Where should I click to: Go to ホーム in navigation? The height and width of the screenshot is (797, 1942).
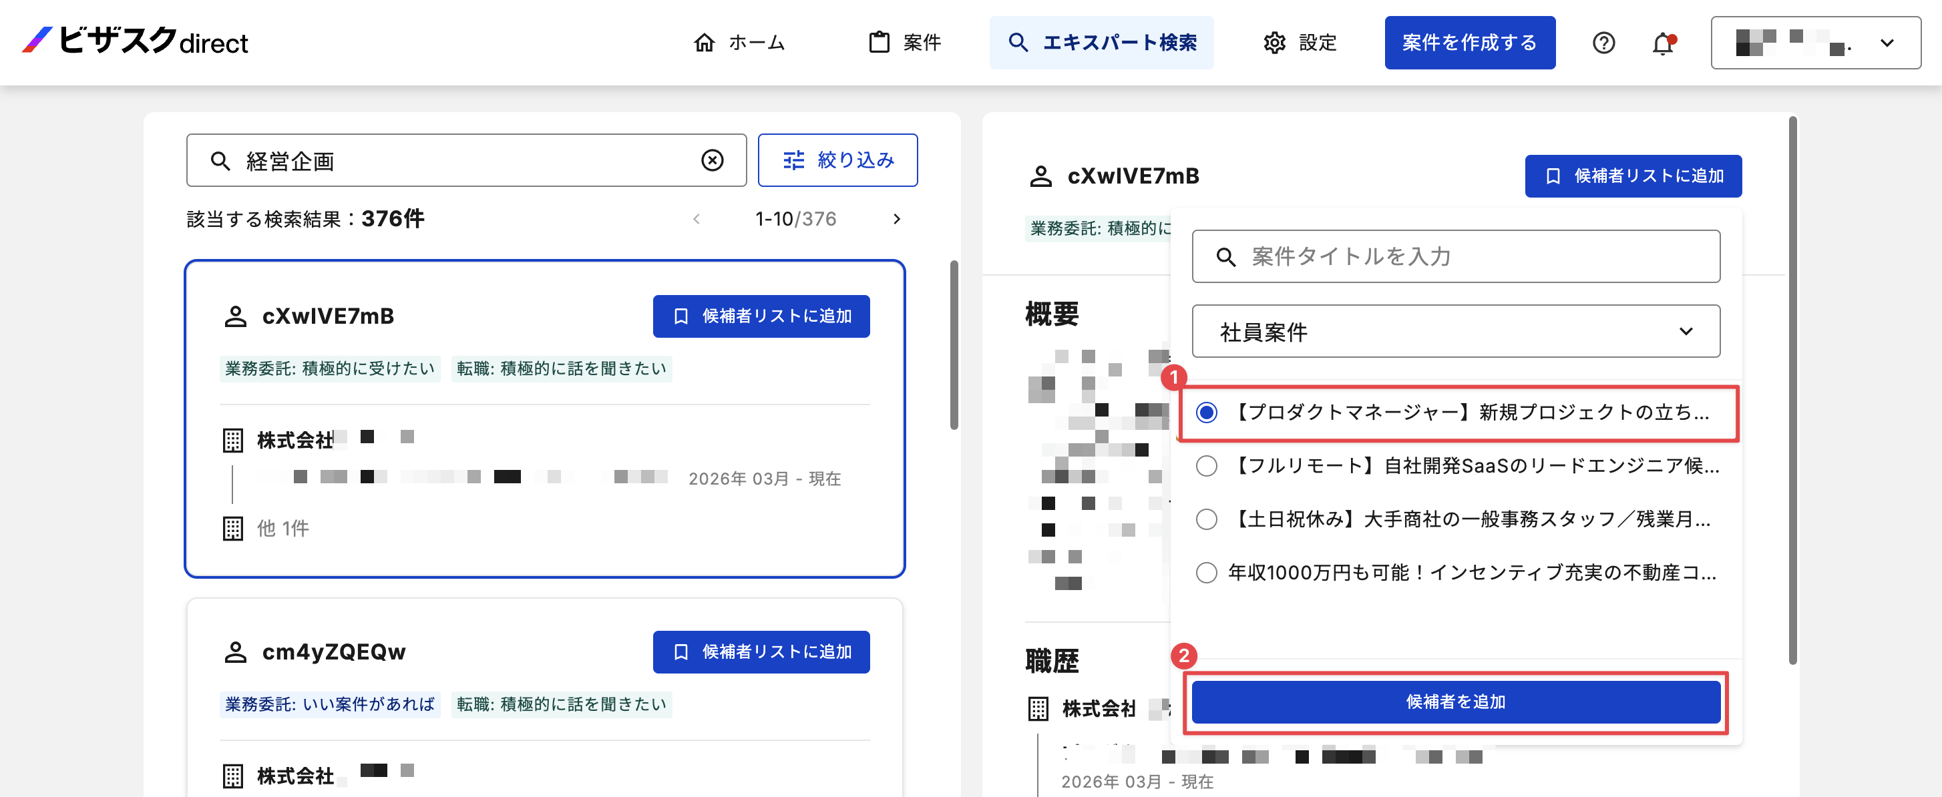point(739,43)
